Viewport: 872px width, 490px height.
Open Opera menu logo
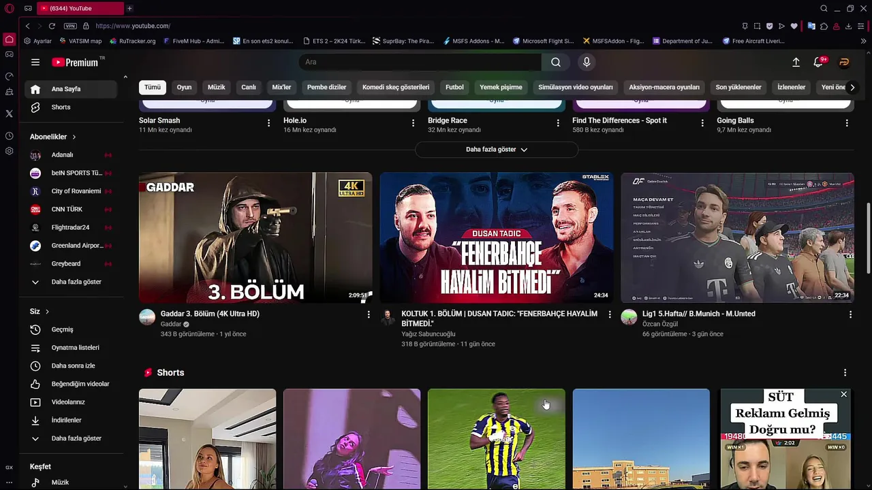pos(9,8)
